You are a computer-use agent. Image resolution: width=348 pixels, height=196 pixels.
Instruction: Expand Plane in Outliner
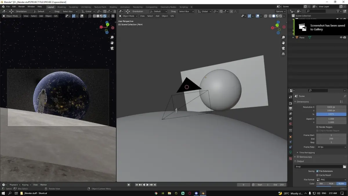coord(293,37)
